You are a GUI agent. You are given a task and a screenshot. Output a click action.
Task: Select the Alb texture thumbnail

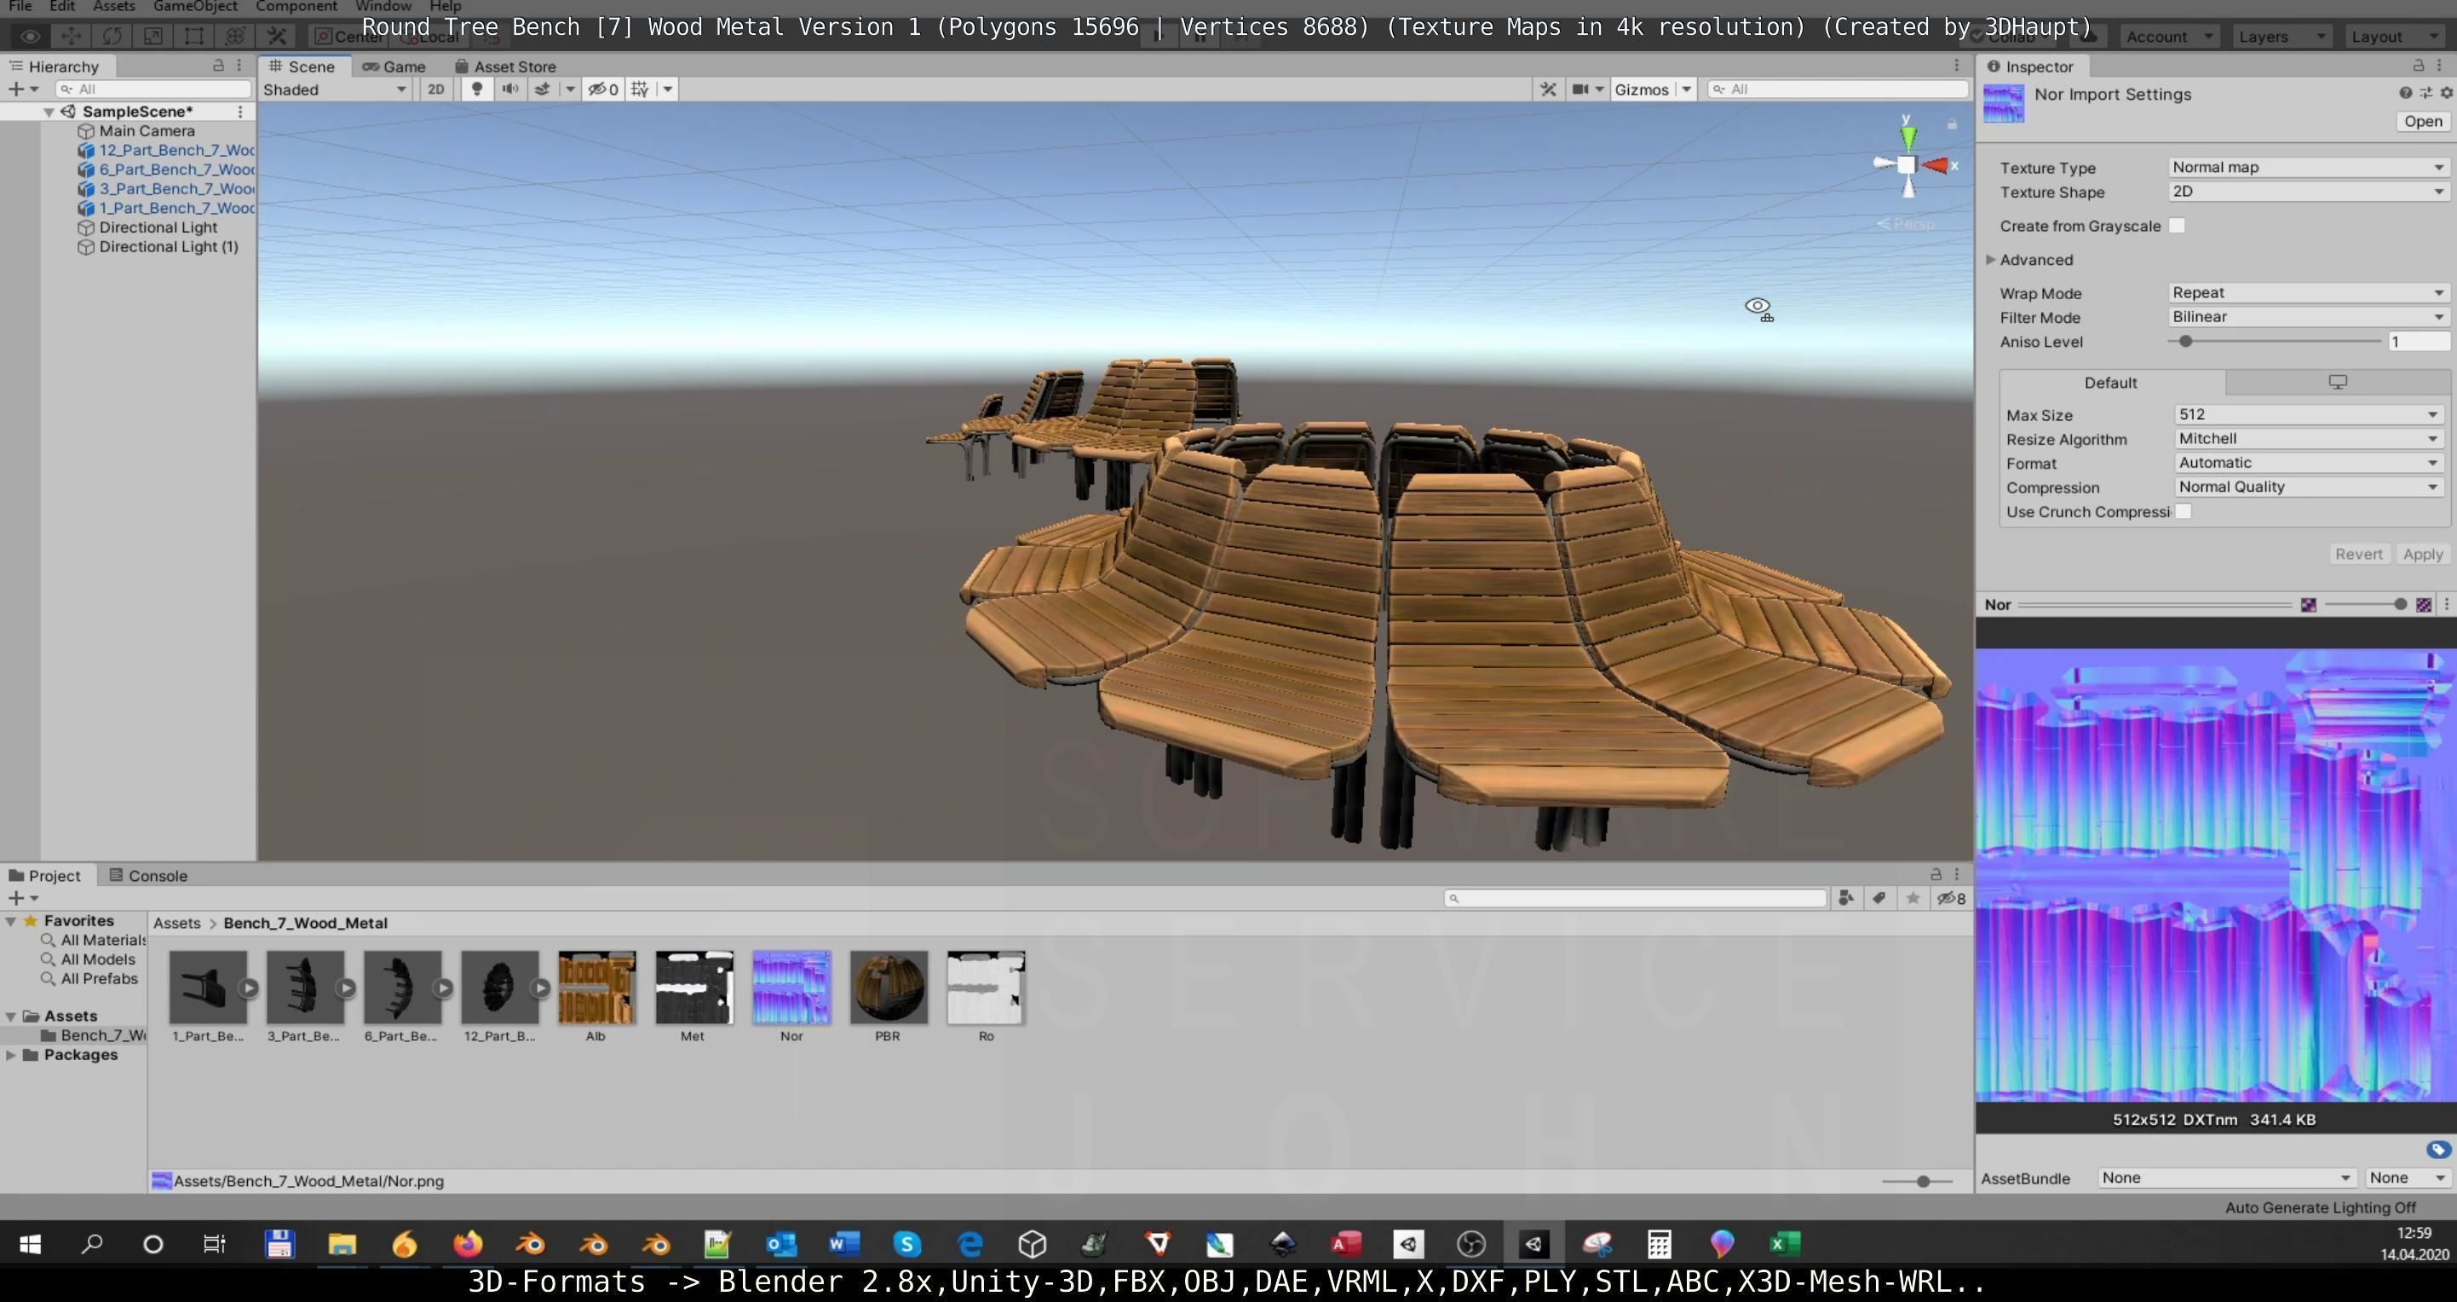(597, 988)
